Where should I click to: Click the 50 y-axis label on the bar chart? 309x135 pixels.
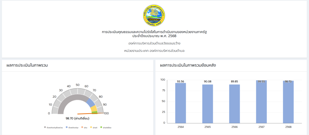[163, 101]
